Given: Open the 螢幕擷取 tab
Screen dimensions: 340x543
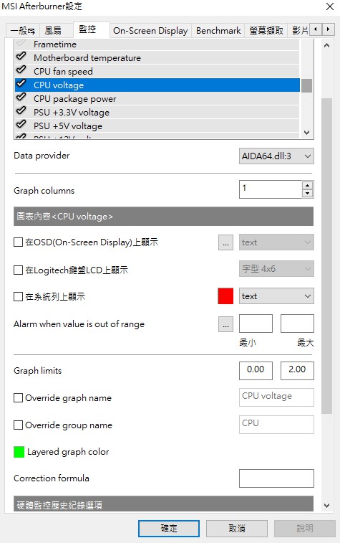Looking at the screenshot, I should [x=266, y=31].
